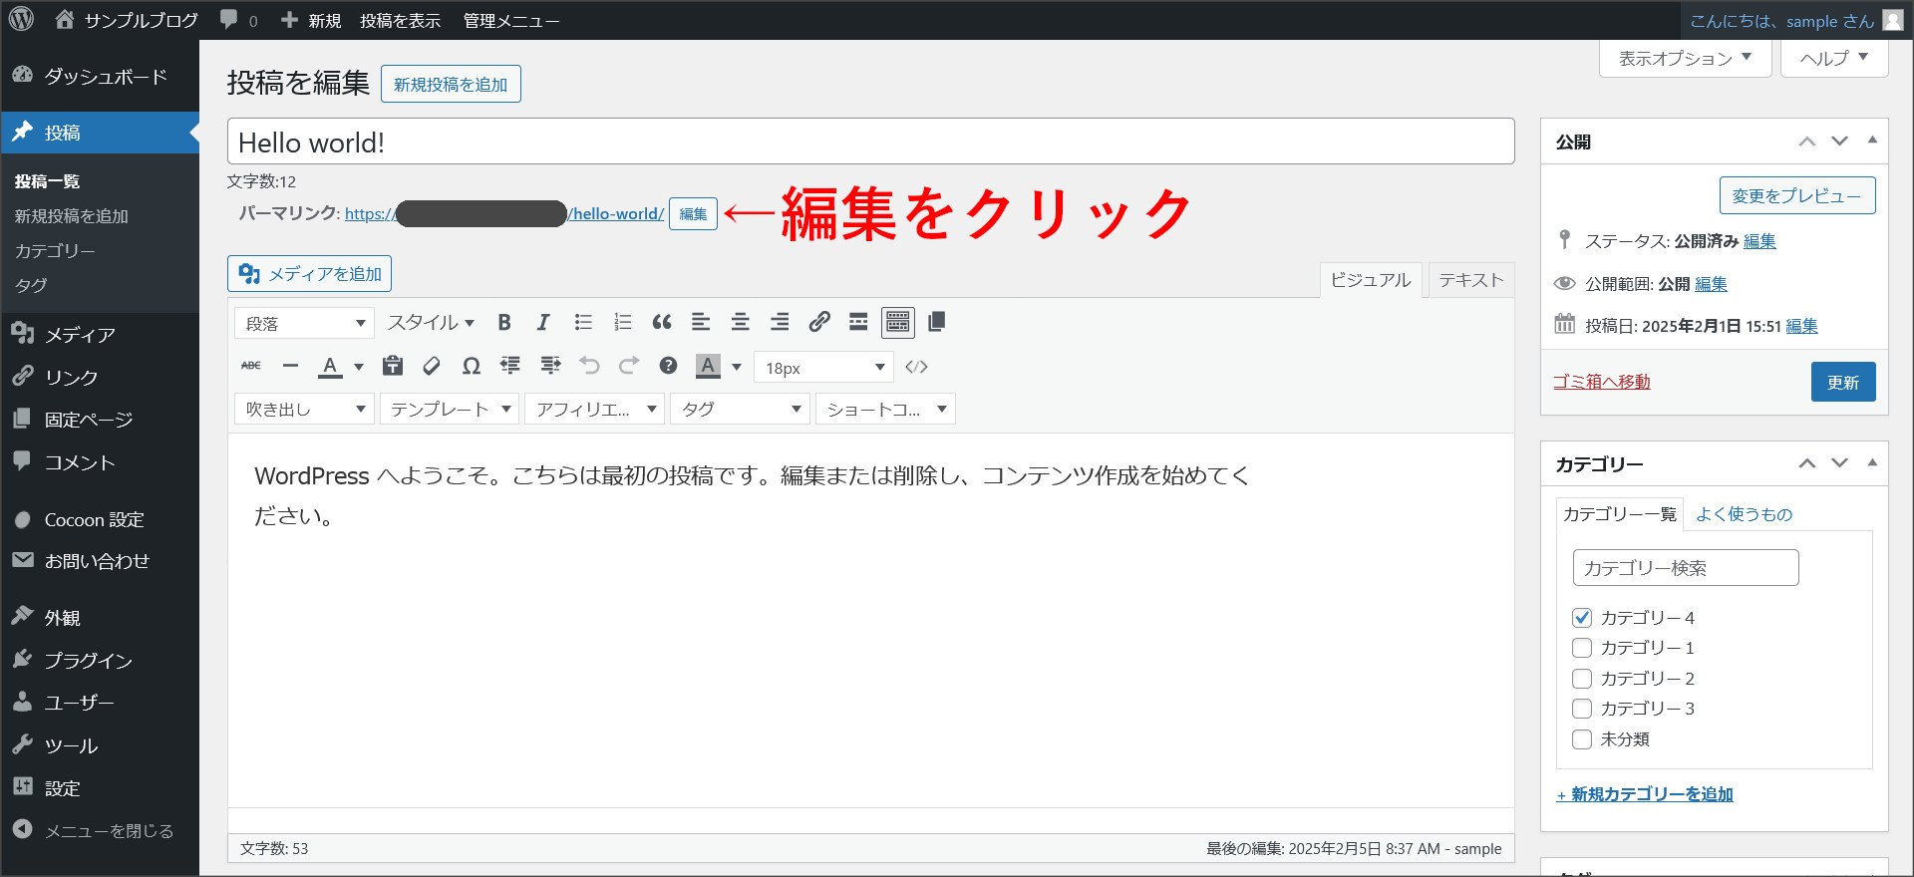This screenshot has height=877, width=1914.
Task: Undo the last edit
Action: coord(589,367)
